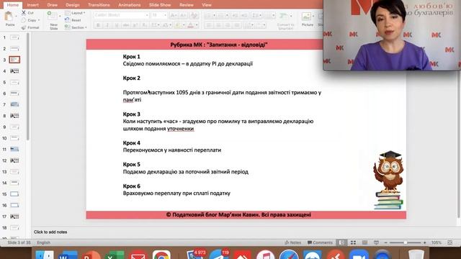Click the 'Click to add notes' field
The height and width of the screenshot is (259, 461).
pyautogui.click(x=50, y=232)
